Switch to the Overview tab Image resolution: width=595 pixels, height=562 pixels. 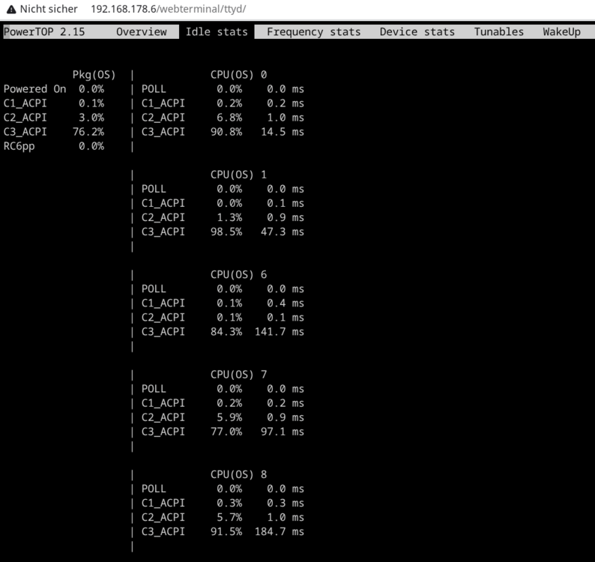click(141, 32)
